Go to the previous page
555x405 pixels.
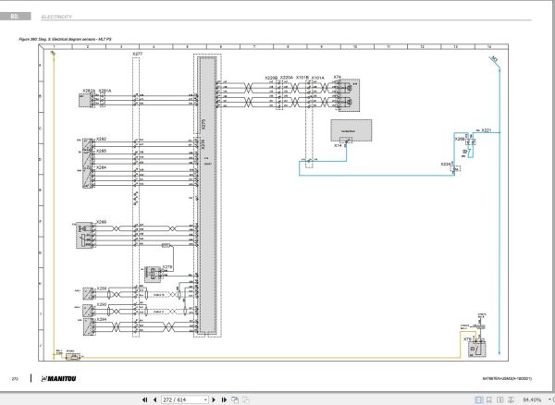click(x=154, y=399)
